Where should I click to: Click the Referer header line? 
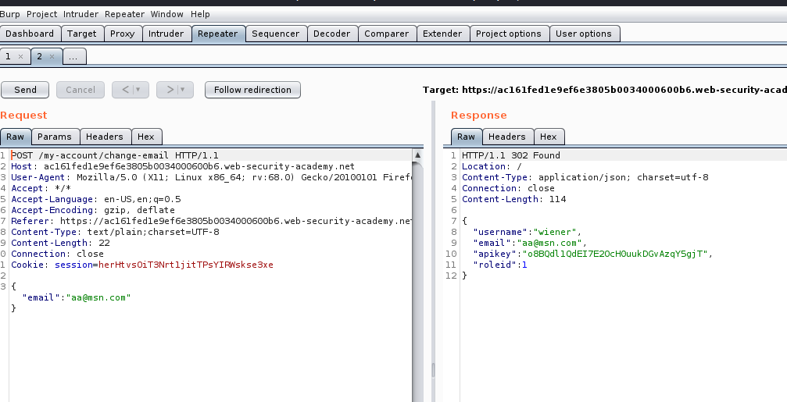pos(211,221)
